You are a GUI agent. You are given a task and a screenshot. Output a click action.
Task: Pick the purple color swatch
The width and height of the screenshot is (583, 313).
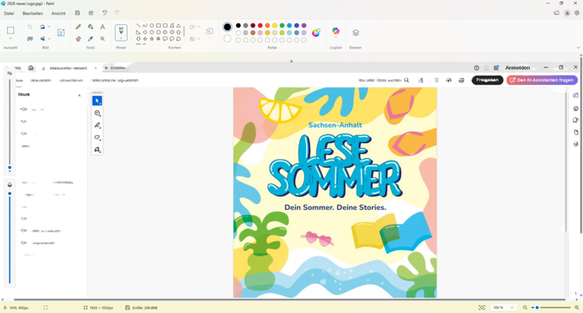tap(304, 26)
